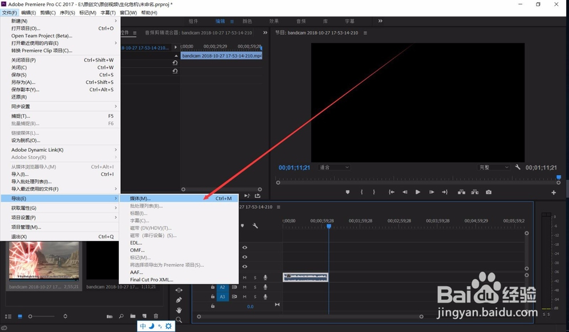
Task: Toggle bottom video track eye visibility
Action: [245, 267]
